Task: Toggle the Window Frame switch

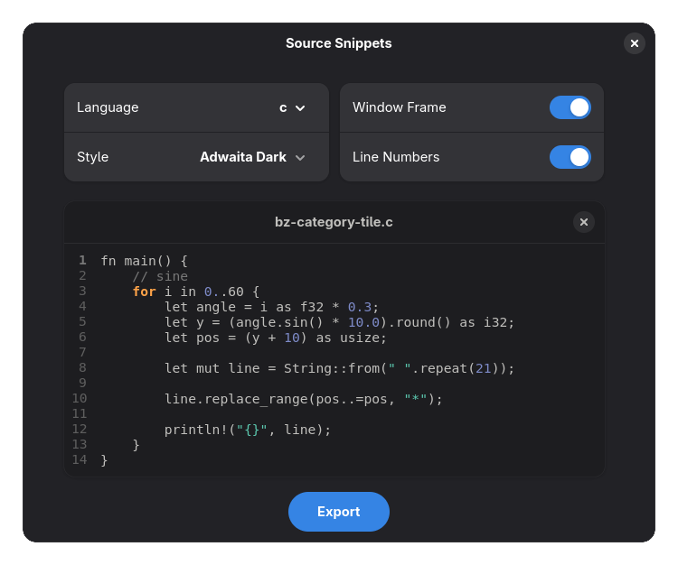Action: click(570, 107)
